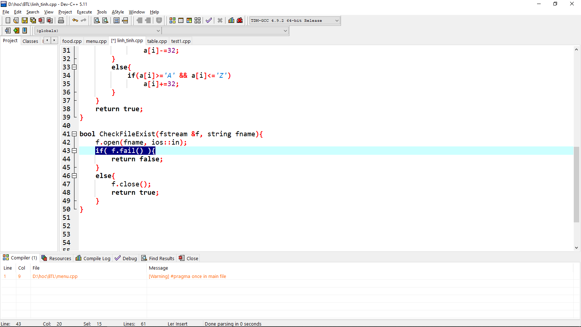Click the Compile icon with four colored squares
Screen dimensions: 581x327
pyautogui.click(x=172, y=20)
